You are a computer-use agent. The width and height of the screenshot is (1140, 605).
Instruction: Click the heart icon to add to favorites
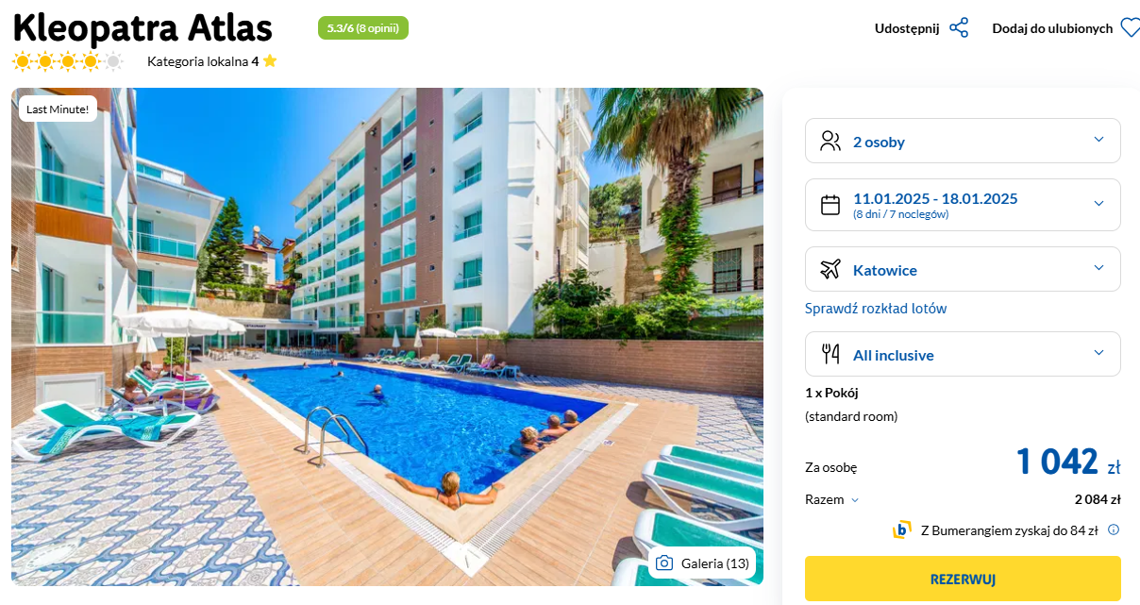(1130, 28)
